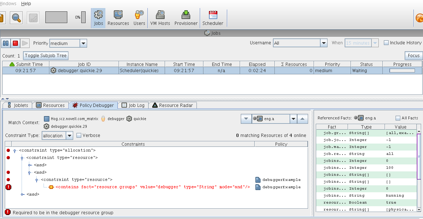Open the Constraint Type allocation dropdown

(69, 136)
